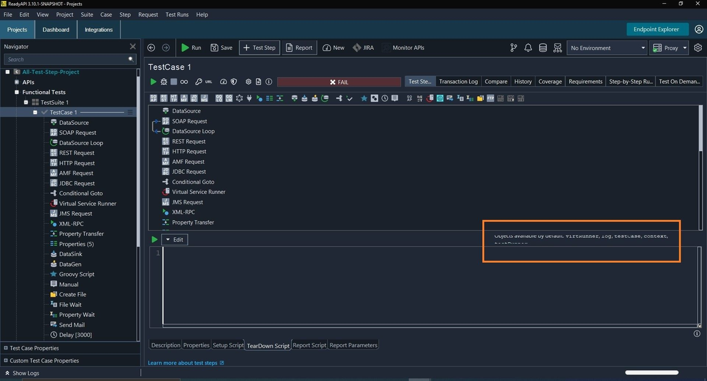Screen dimensions: 707x381
Task: Click the FTP step icon
Action: tap(490, 98)
